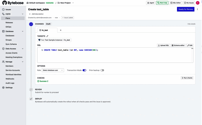Go to Releases in the sidebar
202x125 pixels.
(x=9, y=22)
